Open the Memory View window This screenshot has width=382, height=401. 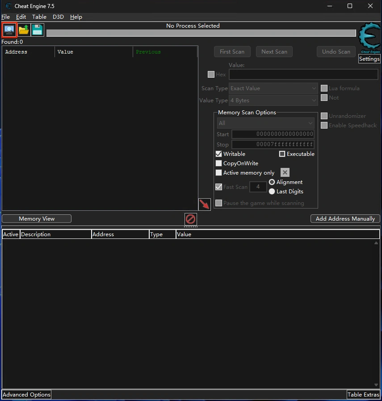point(37,219)
